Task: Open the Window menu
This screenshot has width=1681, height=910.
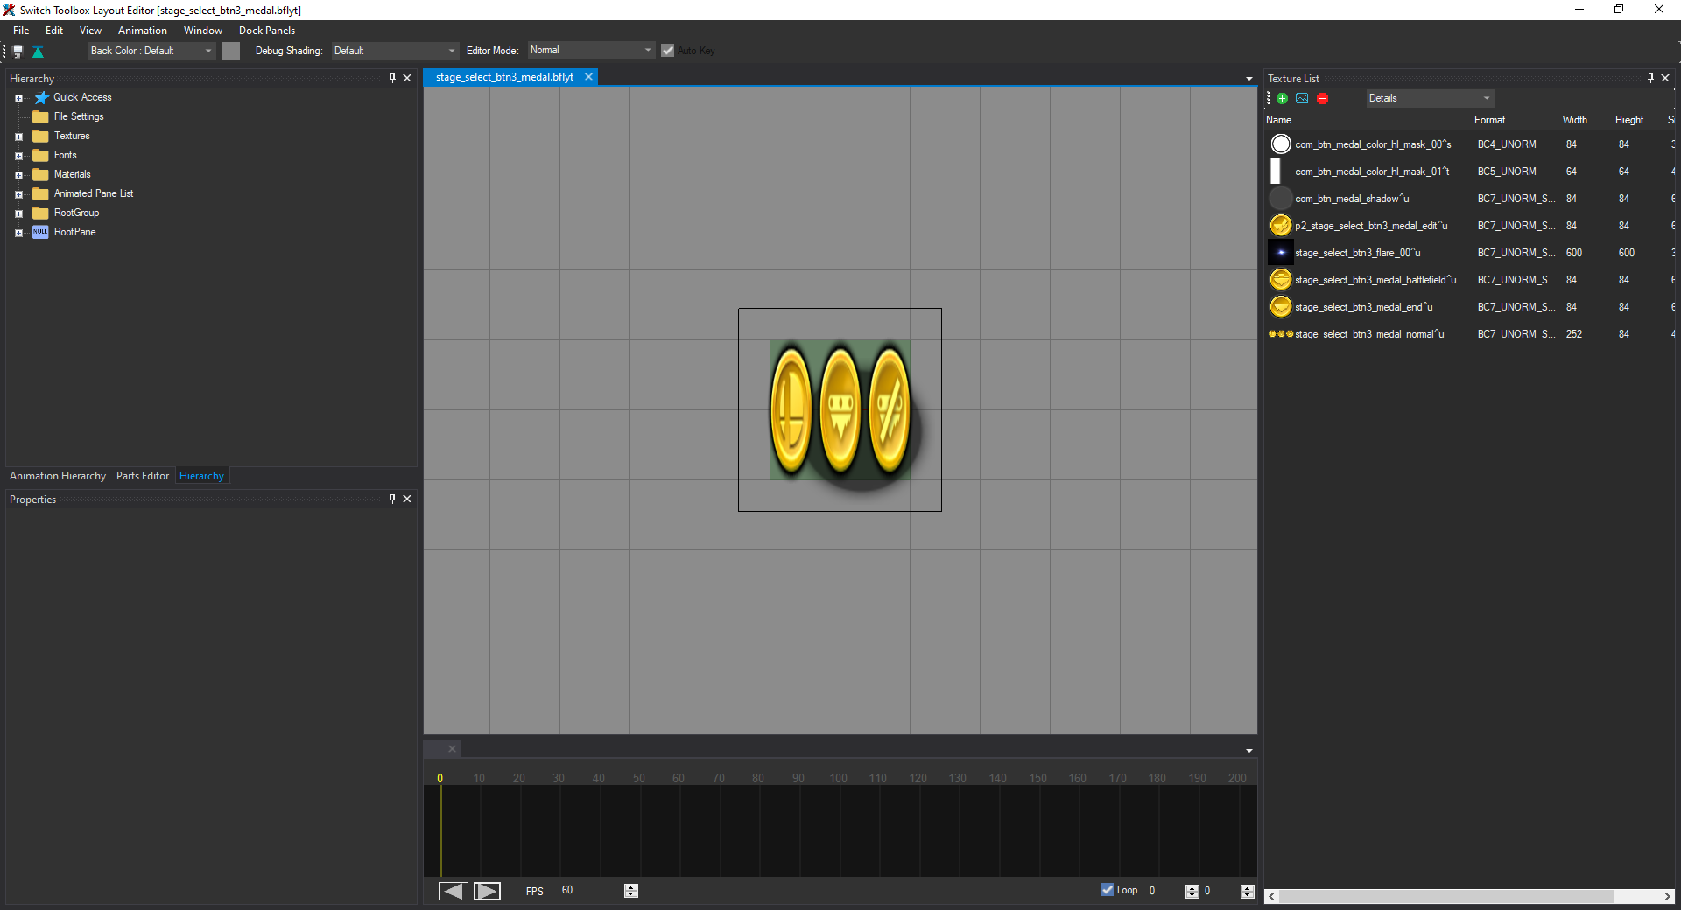Action: [x=203, y=31]
